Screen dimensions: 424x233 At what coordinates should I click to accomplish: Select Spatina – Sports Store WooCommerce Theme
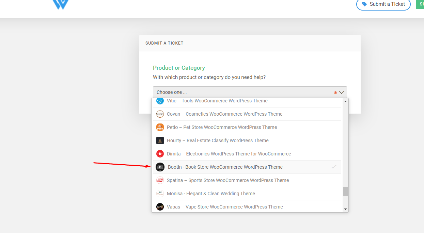(247, 180)
